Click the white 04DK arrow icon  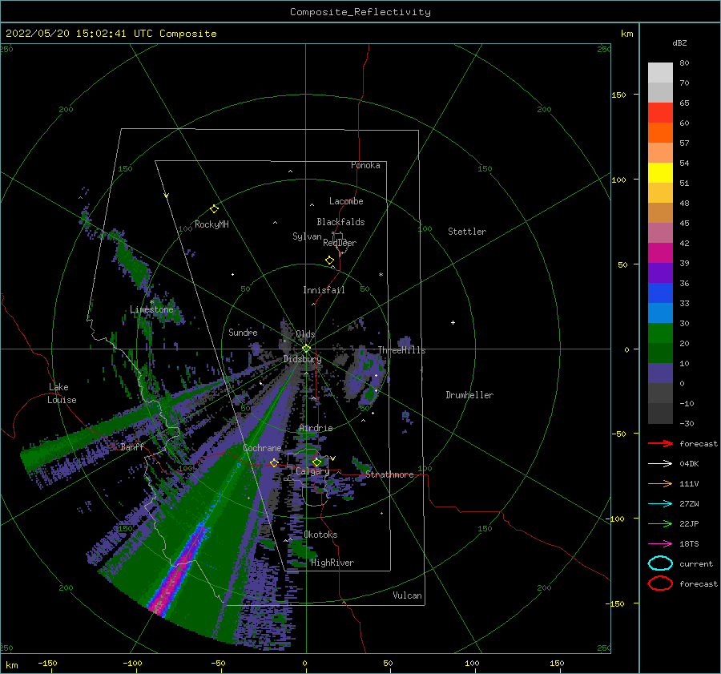point(660,463)
